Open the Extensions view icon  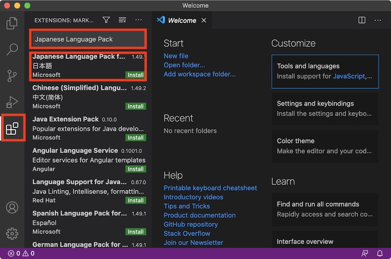(x=12, y=129)
